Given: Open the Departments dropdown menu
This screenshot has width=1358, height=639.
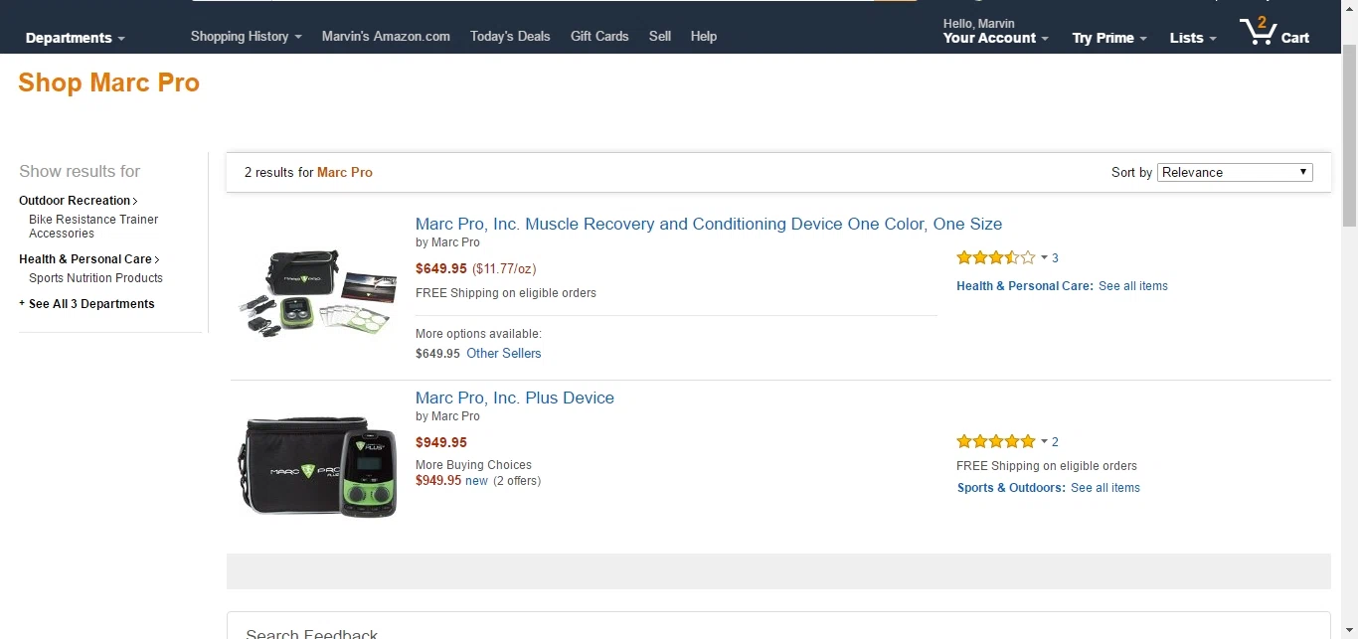Looking at the screenshot, I should pos(76,38).
